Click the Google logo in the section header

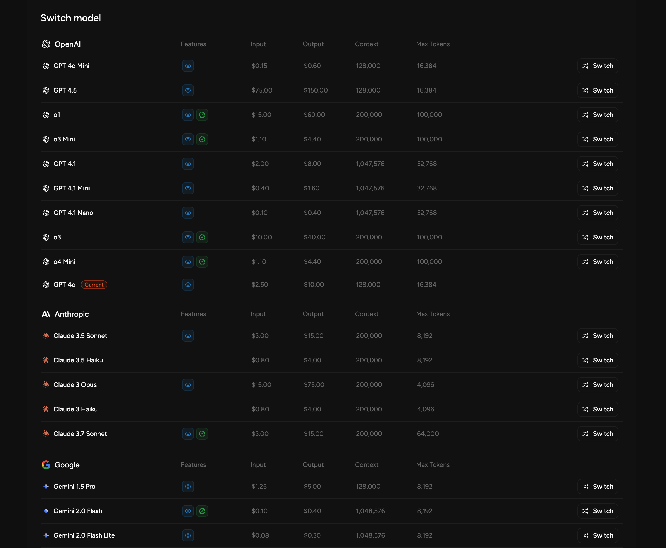[x=46, y=465]
